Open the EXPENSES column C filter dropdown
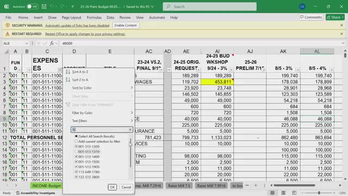This screenshot has height=196, width=348. point(60,70)
